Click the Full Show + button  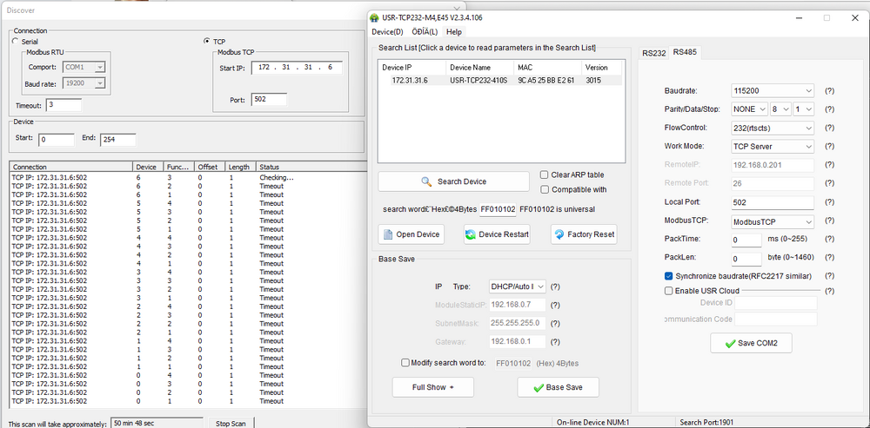(432, 386)
